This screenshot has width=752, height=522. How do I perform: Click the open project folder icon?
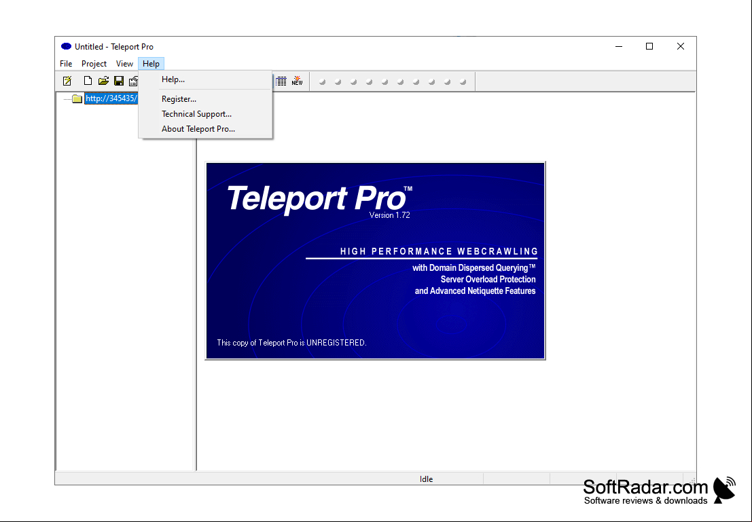point(103,81)
